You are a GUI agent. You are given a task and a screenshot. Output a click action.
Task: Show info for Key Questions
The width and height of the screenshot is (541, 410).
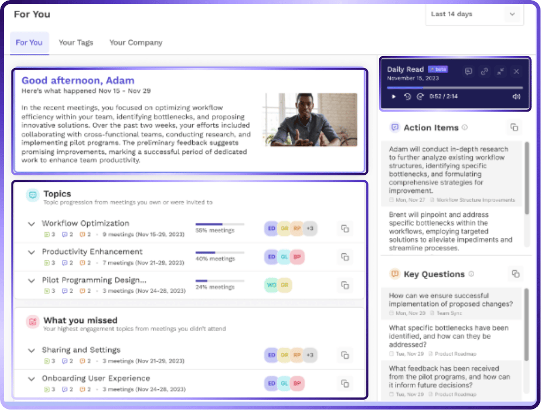tap(471, 274)
